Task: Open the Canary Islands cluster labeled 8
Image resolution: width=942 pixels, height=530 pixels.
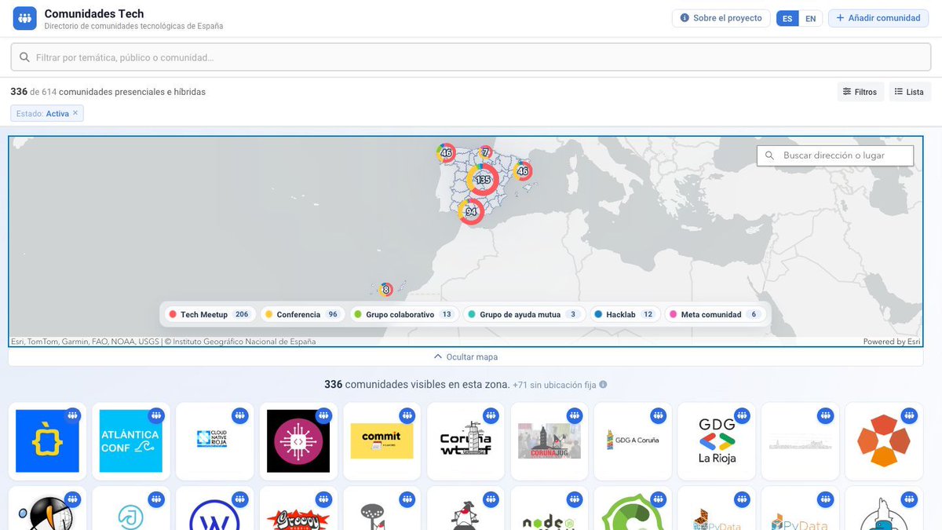Action: tap(385, 290)
